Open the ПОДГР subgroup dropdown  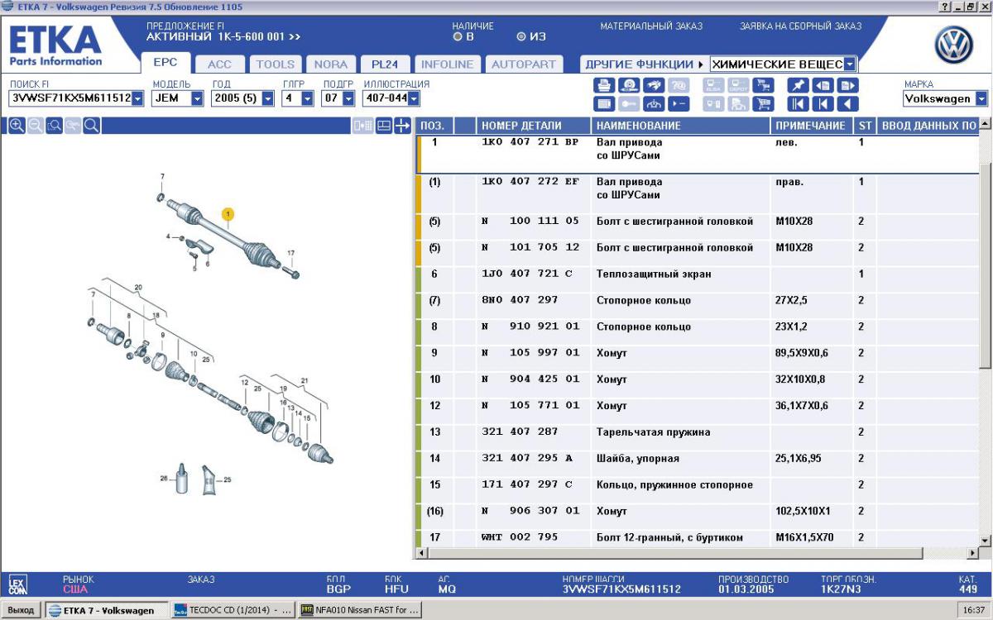click(348, 98)
